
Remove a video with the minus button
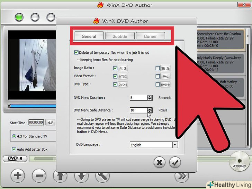click(x=39, y=175)
